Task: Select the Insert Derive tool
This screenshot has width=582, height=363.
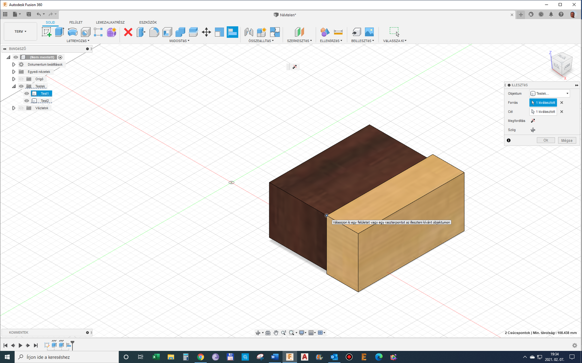Action: pyautogui.click(x=356, y=32)
